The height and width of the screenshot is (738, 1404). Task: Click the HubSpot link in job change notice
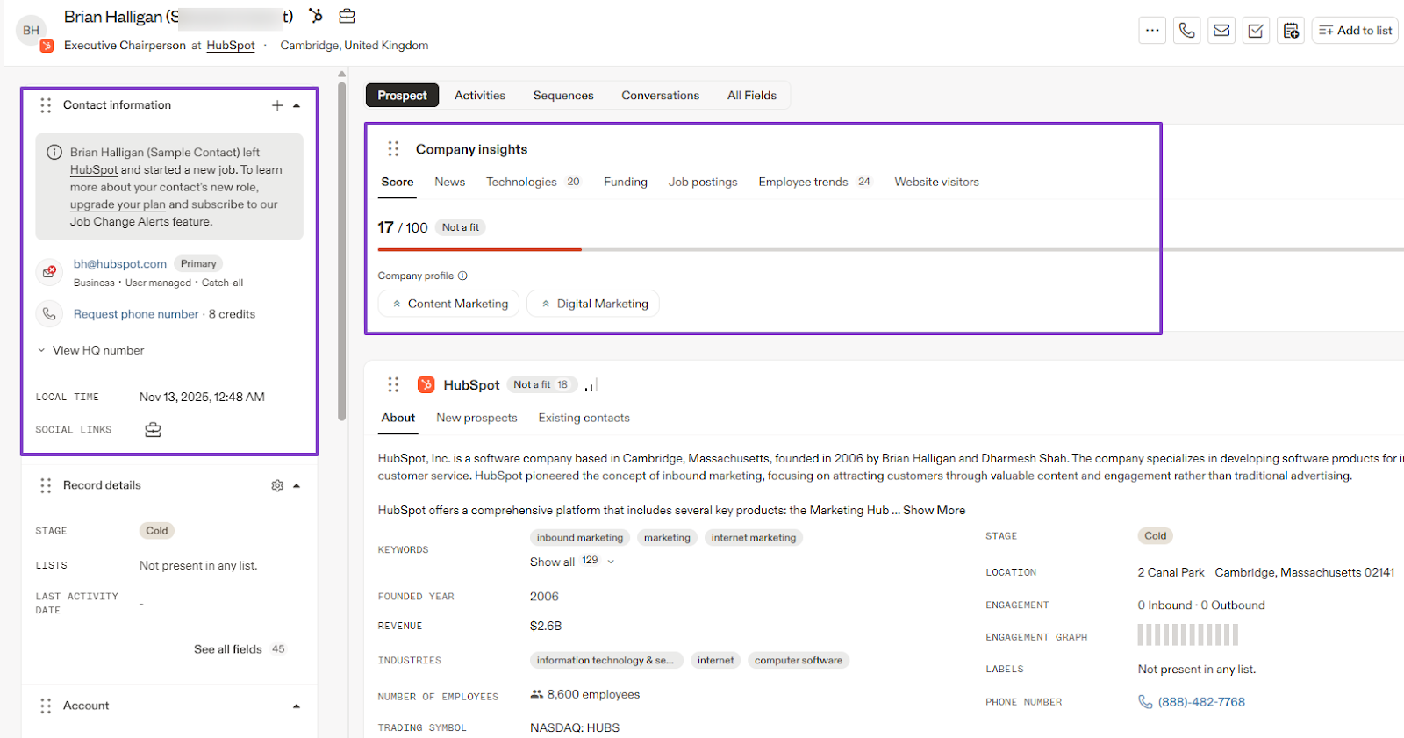coord(94,170)
